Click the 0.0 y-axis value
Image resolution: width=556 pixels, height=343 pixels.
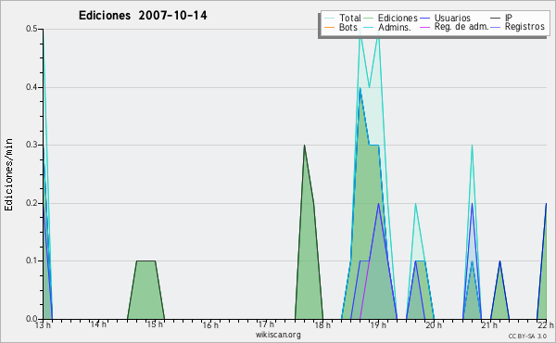tap(32, 319)
